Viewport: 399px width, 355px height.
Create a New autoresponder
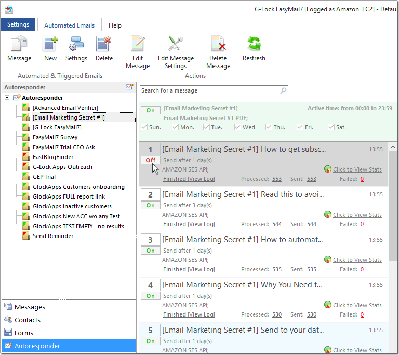coord(50,49)
